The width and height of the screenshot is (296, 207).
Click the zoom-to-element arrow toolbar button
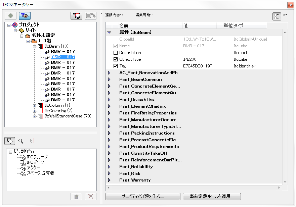pyautogui.click(x=90, y=16)
